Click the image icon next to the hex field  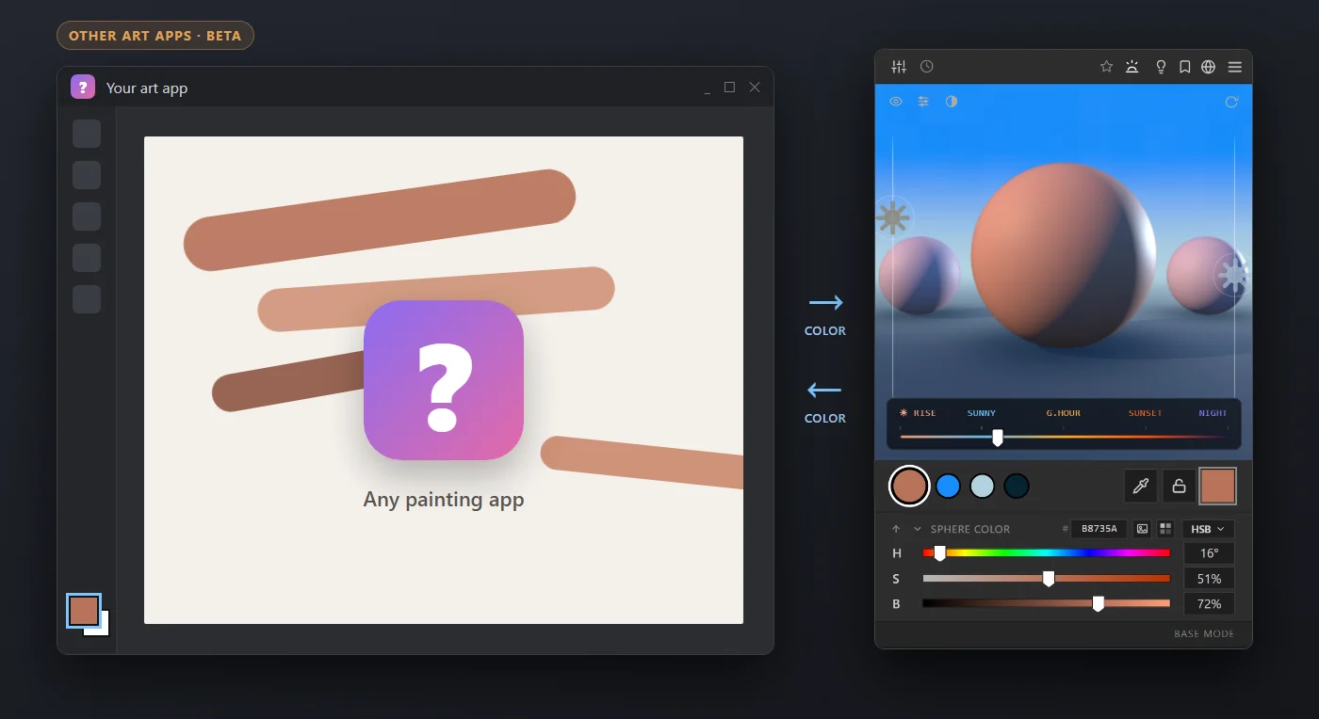click(1143, 529)
